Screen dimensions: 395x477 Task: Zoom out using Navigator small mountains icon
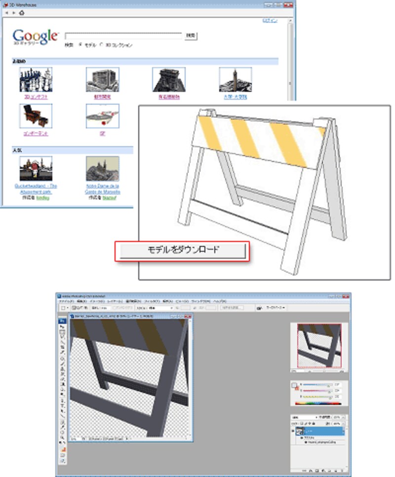pos(309,371)
